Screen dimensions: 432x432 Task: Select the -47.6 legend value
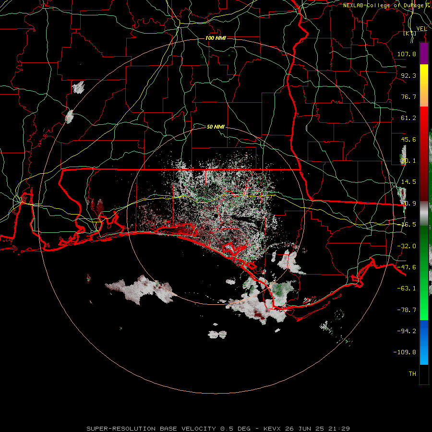(x=407, y=267)
